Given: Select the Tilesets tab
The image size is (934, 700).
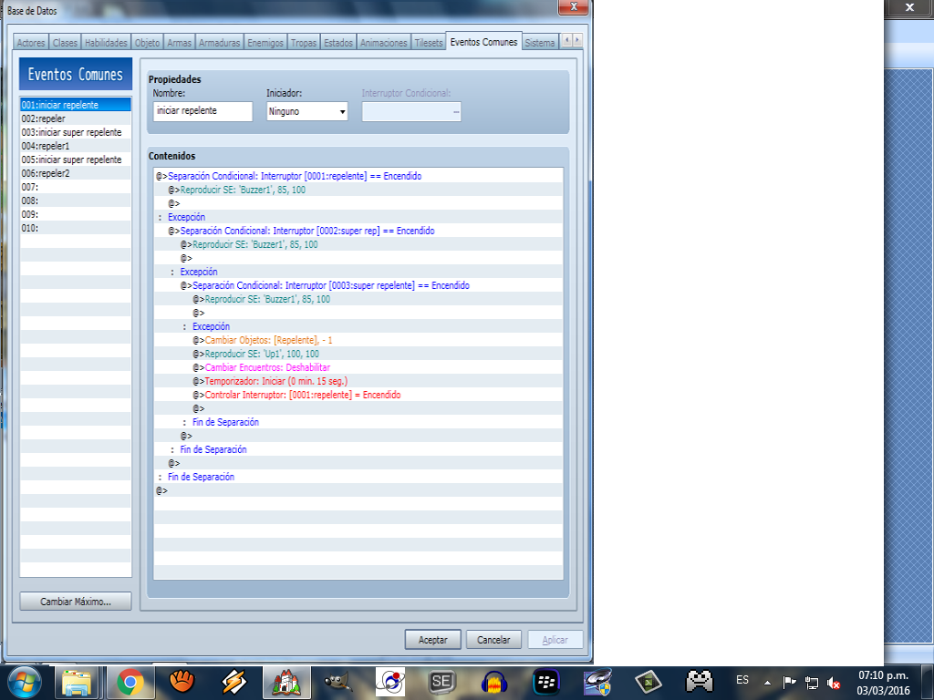Looking at the screenshot, I should coord(429,43).
